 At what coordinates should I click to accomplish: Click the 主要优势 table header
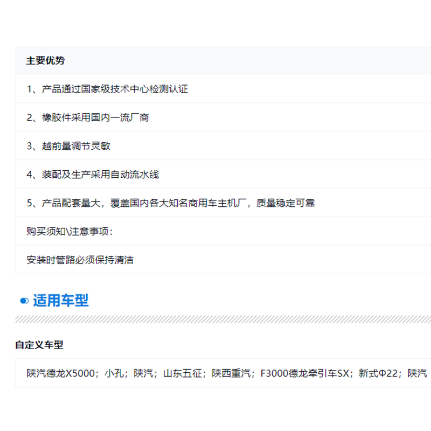click(46, 60)
